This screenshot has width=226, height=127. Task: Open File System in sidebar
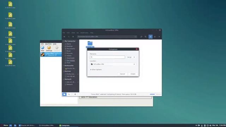(x=71, y=60)
